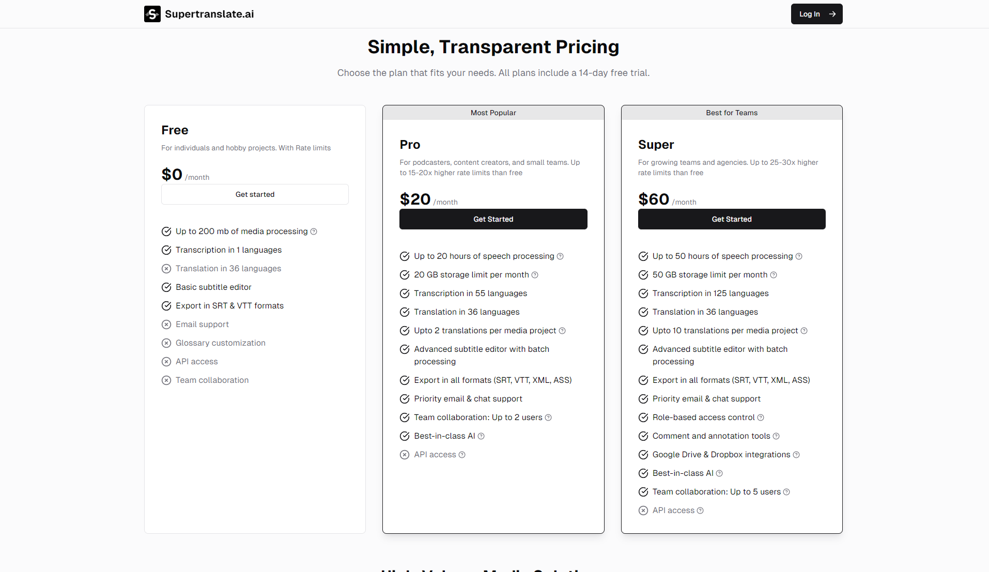The image size is (989, 572).
Task: Click the Best for Teams header bar
Action: (732, 112)
